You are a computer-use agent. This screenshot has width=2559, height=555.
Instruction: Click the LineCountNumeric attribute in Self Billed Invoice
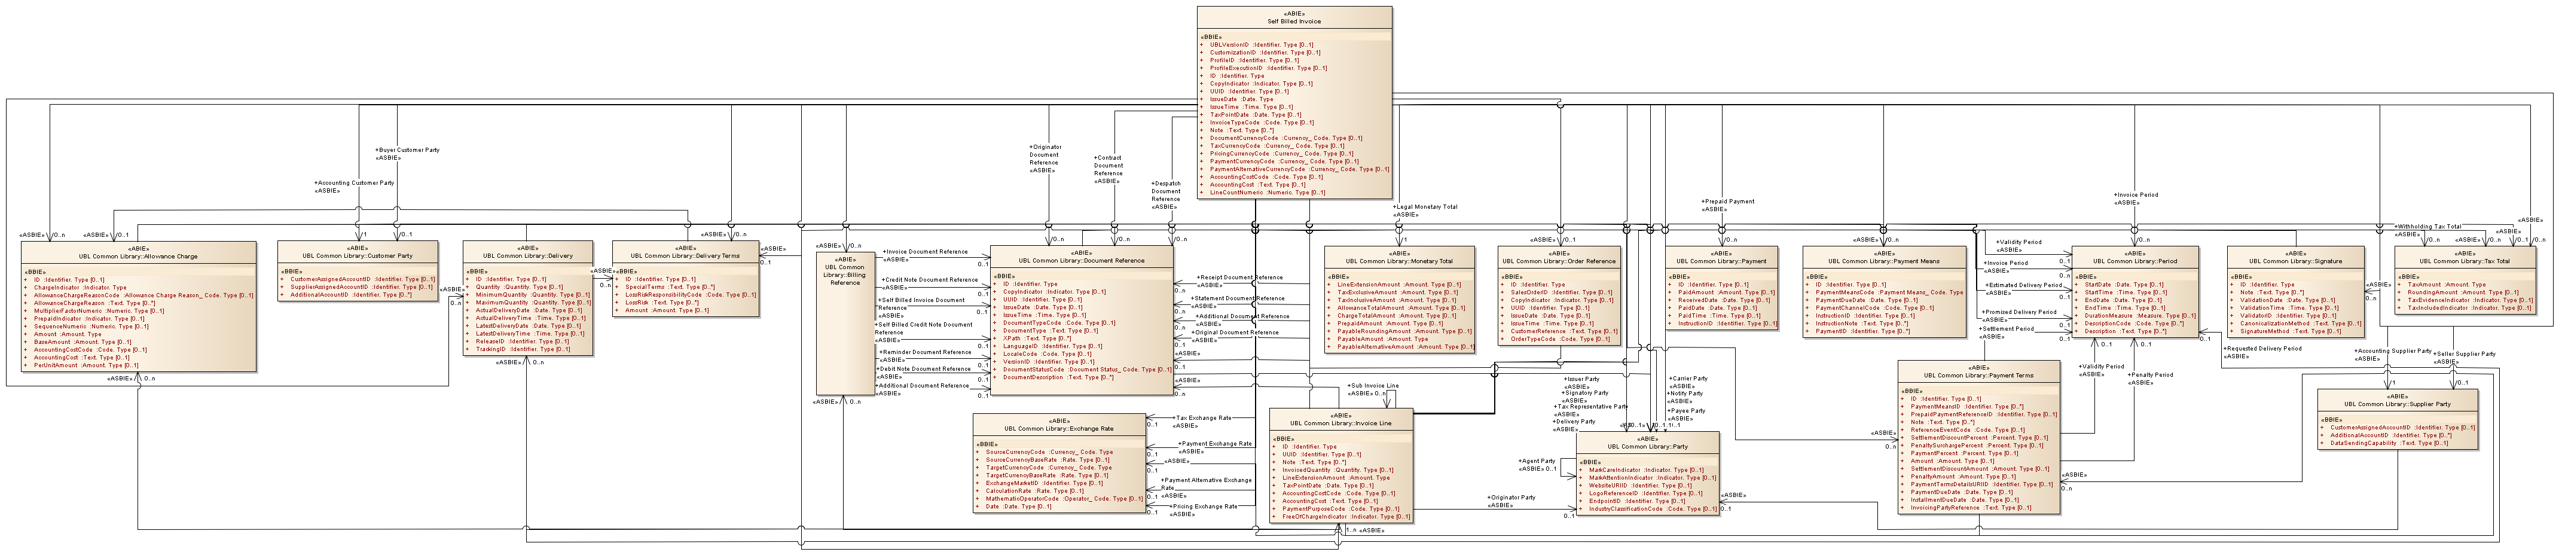1266,193
